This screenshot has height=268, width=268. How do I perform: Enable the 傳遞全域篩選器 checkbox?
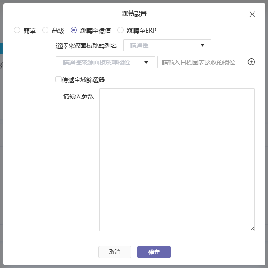coord(58,79)
